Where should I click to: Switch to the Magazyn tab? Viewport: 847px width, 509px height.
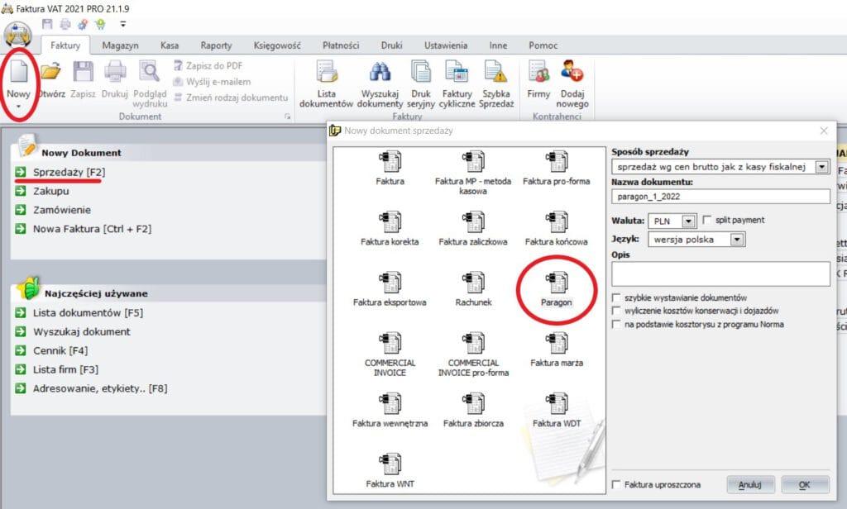click(120, 45)
